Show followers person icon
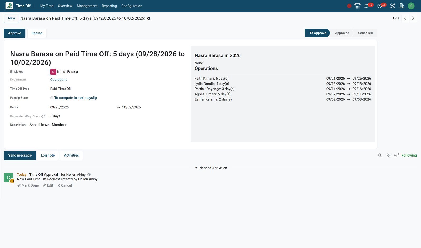421x248 pixels. click(395, 155)
